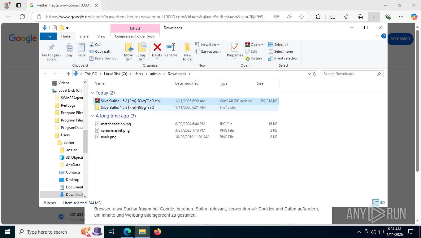The height and width of the screenshot is (238, 421).
Task: Switch to the View tab
Action: pos(101,36)
